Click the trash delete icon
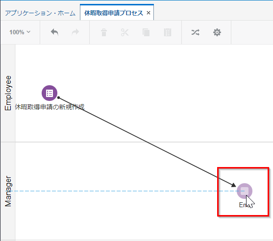Viewport: 273px width, 241px height. tap(104, 32)
